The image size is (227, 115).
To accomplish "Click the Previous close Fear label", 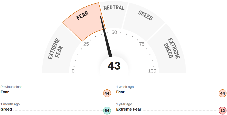I will click(x=5, y=92).
